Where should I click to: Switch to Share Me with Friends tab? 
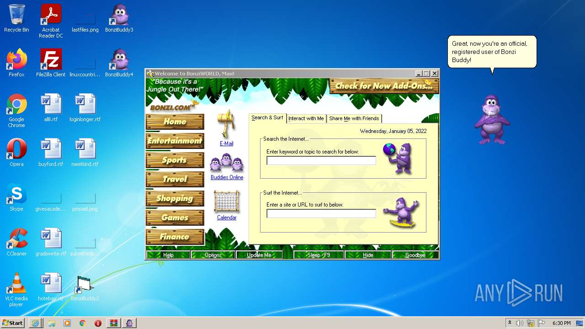pos(354,118)
